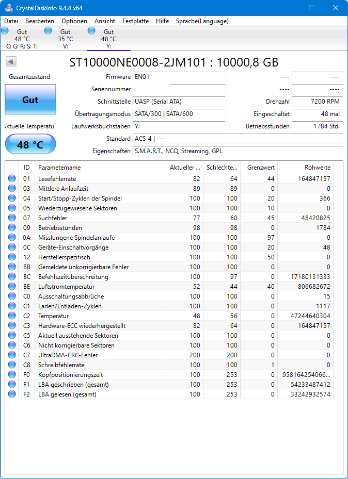Select the V: drive status orb
Image resolution: width=348 pixels, height=479 pixels.
(x=49, y=30)
